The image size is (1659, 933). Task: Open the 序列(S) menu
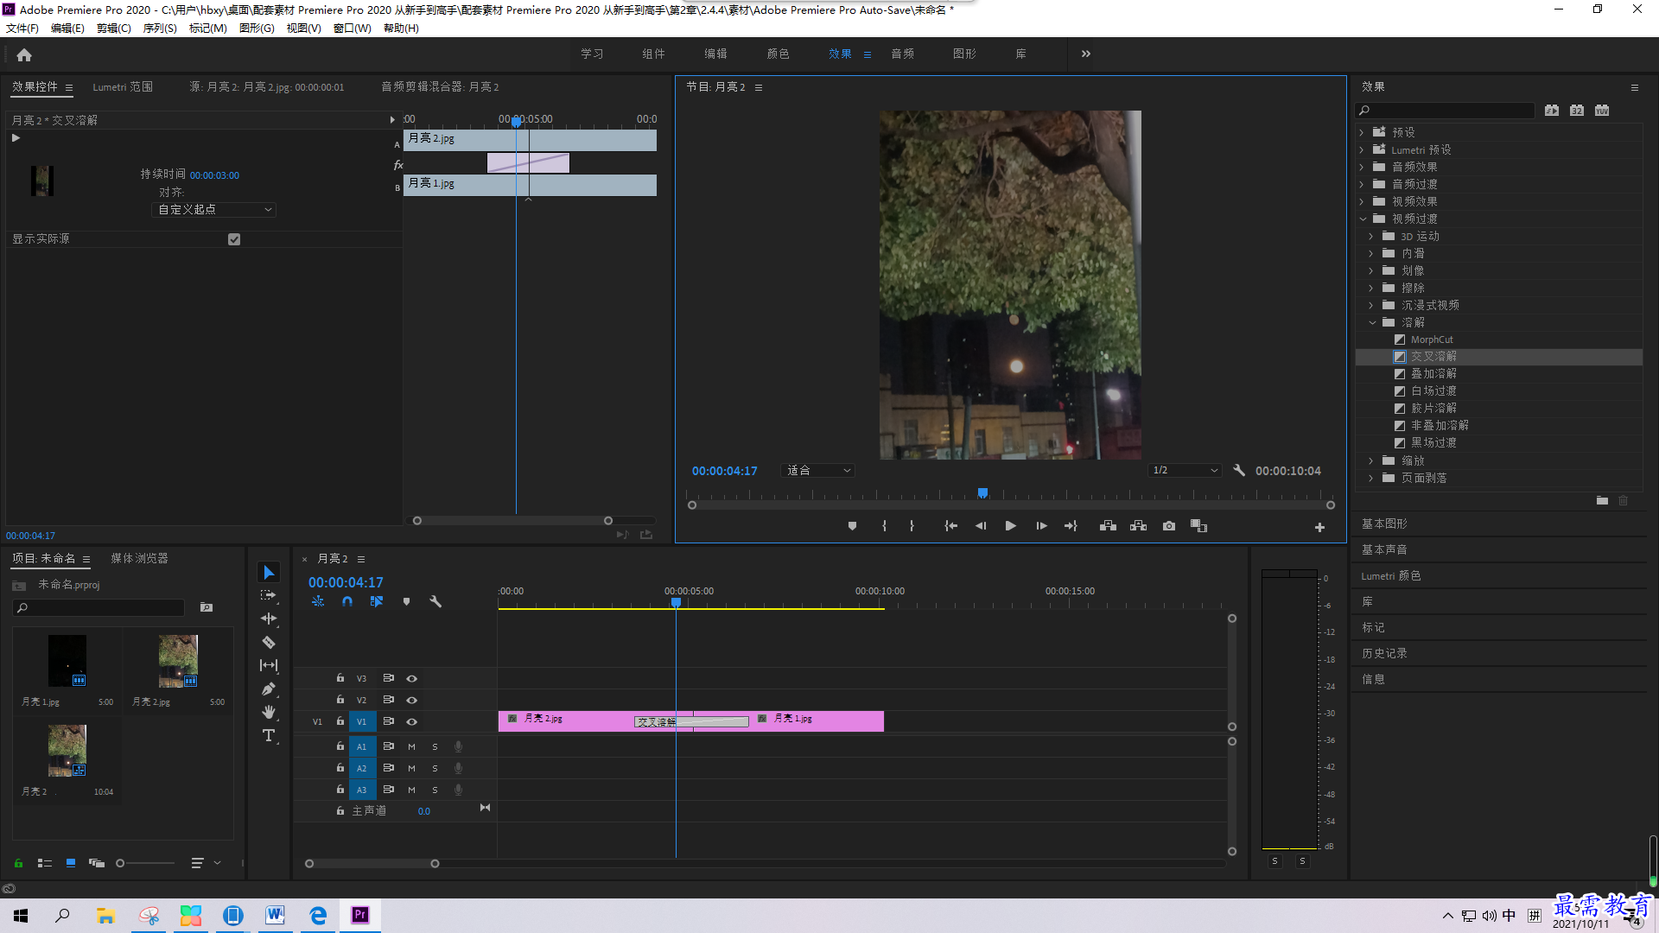click(160, 29)
